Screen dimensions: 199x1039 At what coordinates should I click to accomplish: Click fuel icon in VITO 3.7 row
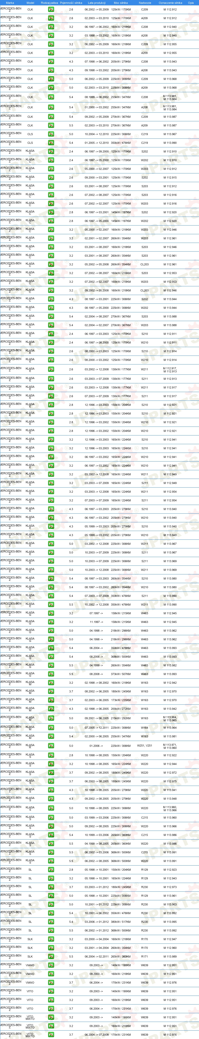point(51,1009)
